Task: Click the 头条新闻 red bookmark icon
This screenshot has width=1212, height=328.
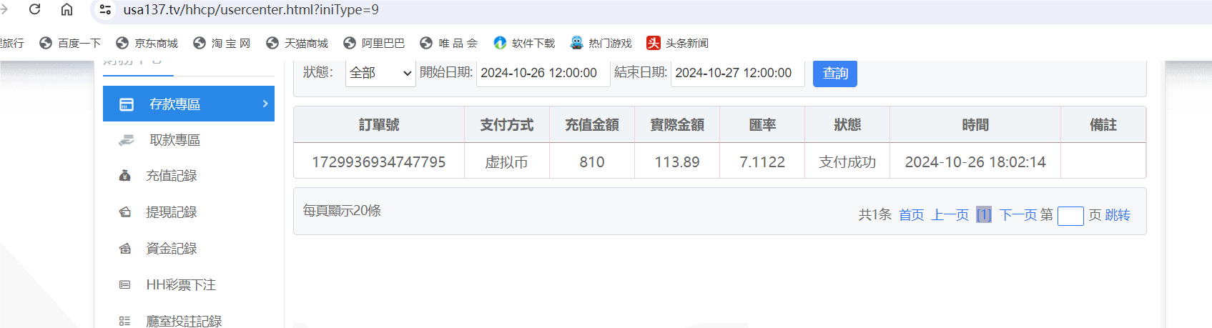Action: coord(654,43)
